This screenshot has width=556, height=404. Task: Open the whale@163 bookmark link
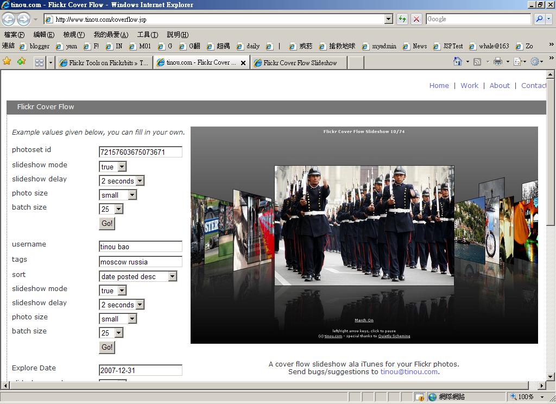click(x=489, y=46)
